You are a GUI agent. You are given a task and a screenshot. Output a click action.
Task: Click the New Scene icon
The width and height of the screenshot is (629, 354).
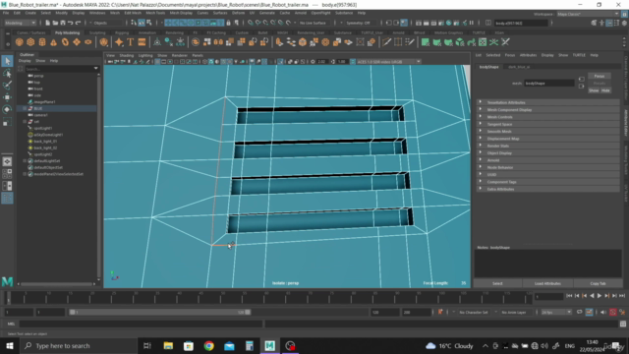(48, 23)
